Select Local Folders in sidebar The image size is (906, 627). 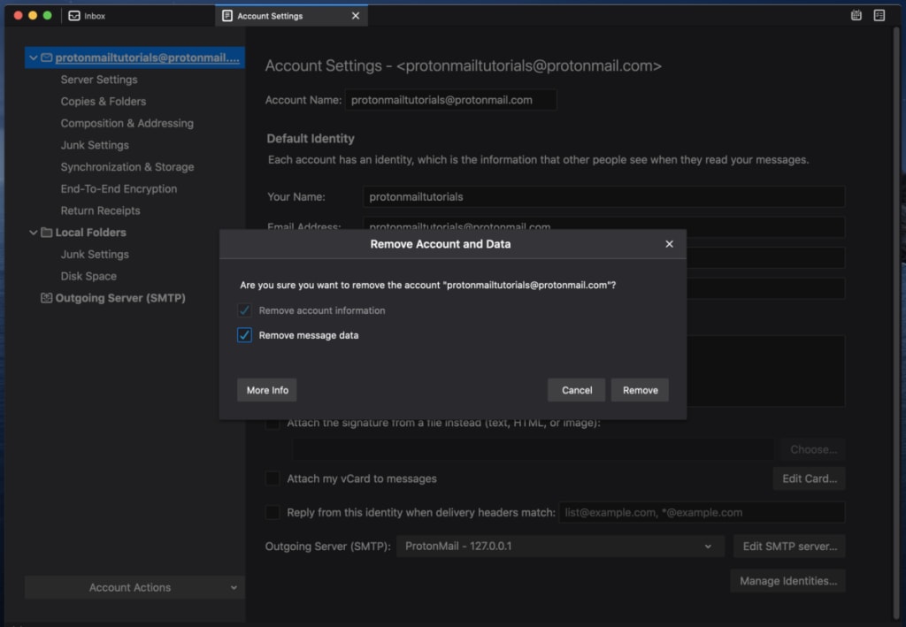click(x=90, y=232)
